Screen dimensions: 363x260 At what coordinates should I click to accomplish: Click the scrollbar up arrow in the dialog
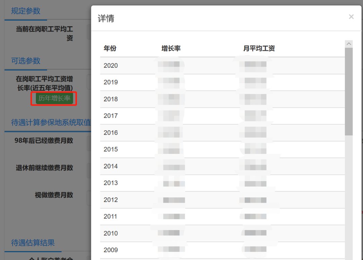click(x=349, y=44)
